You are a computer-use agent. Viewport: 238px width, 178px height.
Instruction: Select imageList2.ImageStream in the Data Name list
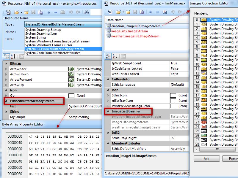(x=147, y=31)
